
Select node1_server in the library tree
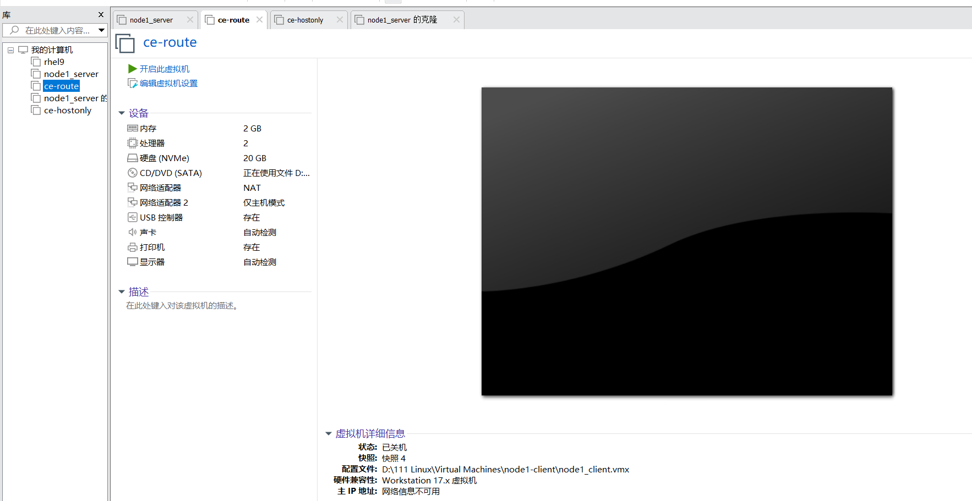[x=71, y=74]
